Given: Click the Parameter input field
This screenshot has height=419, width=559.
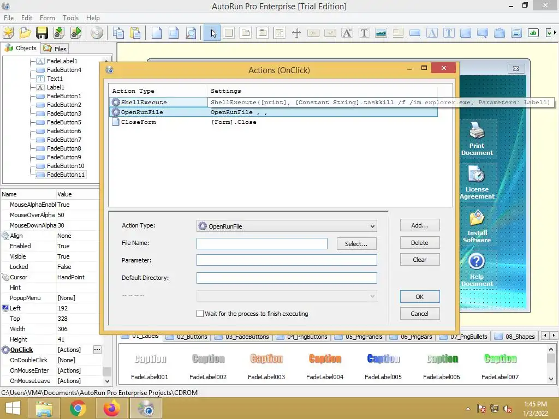Looking at the screenshot, I should [287, 260].
